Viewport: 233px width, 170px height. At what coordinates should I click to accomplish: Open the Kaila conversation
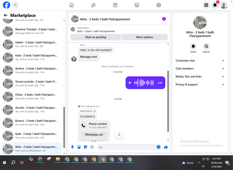point(31,57)
